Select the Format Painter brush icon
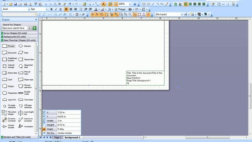Viewport: 252px width, 142px height. 65,4
